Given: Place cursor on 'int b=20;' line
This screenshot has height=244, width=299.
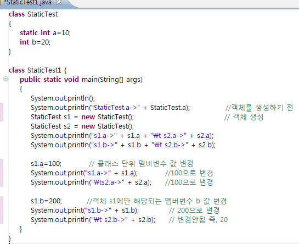Looking at the screenshot, I should point(35,42).
